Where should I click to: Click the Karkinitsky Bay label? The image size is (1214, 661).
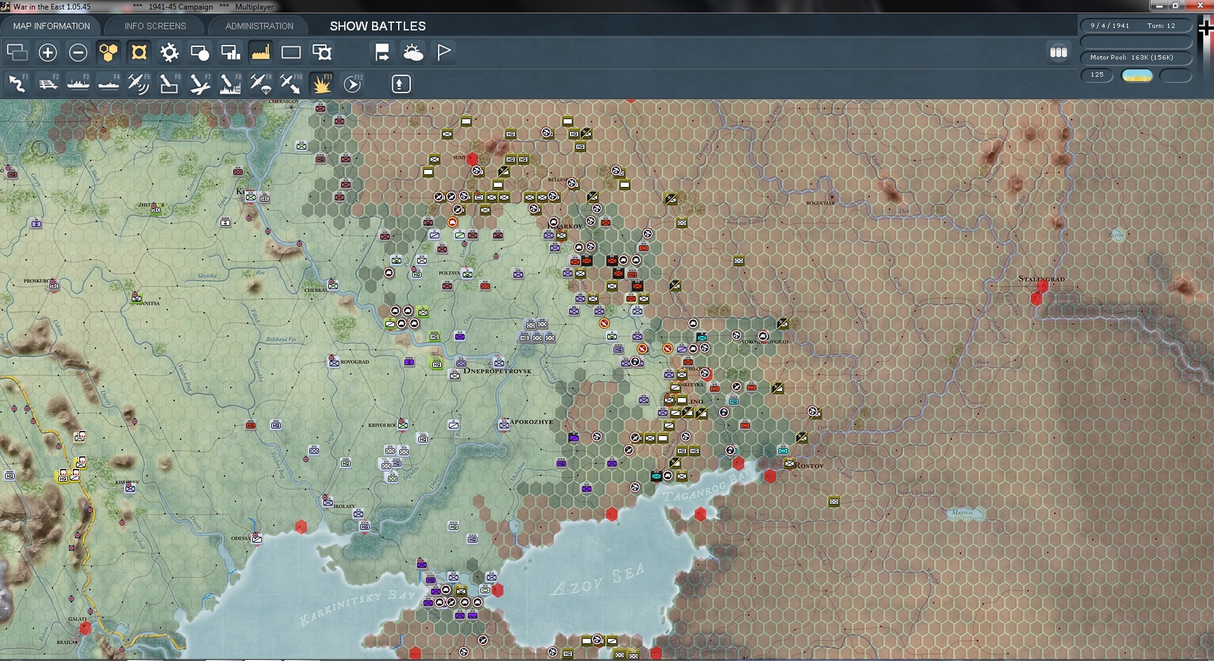pos(358,607)
